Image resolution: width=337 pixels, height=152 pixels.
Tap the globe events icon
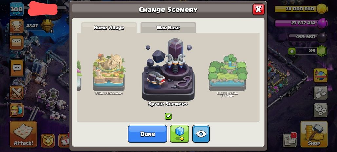[x=321, y=76]
